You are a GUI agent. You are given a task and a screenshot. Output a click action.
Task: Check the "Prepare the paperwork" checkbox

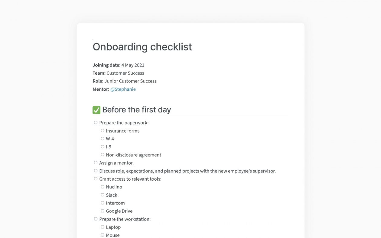coord(96,123)
